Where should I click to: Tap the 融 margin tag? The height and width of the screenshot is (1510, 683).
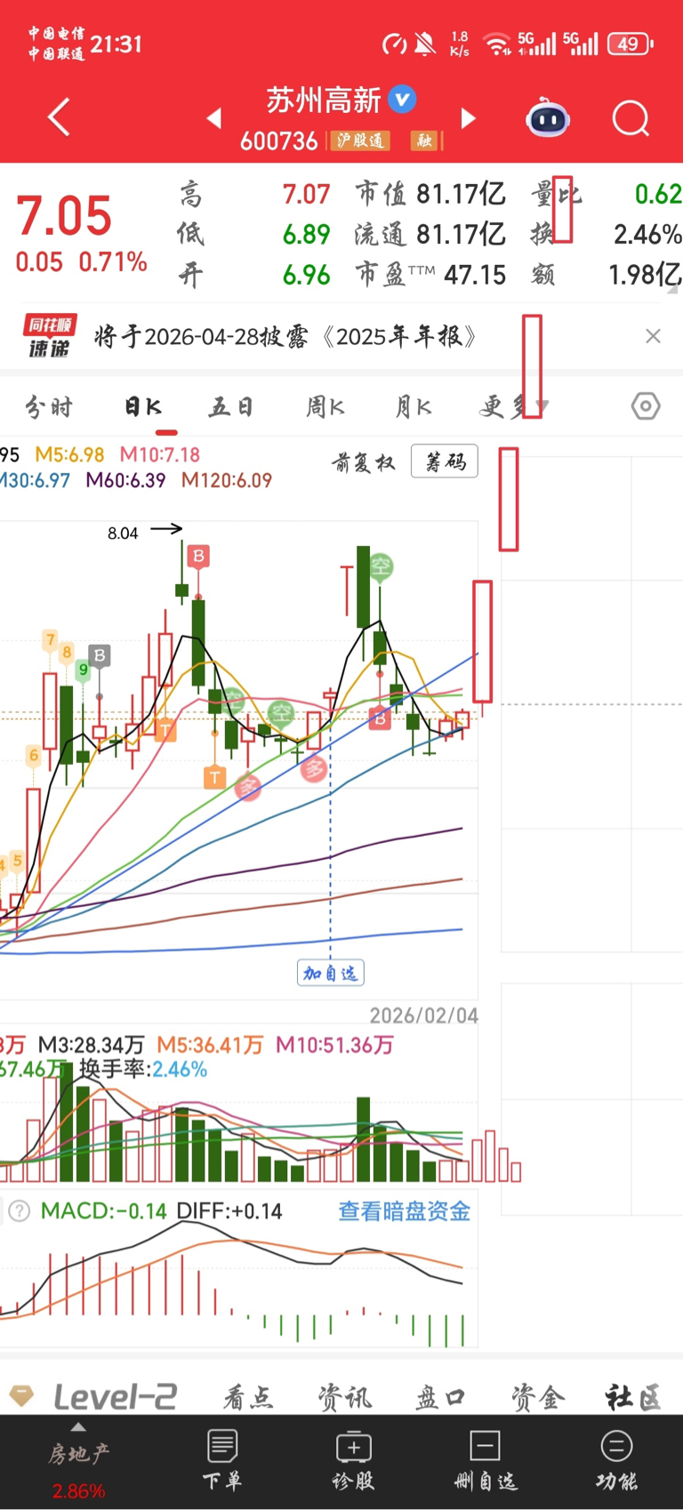point(424,141)
